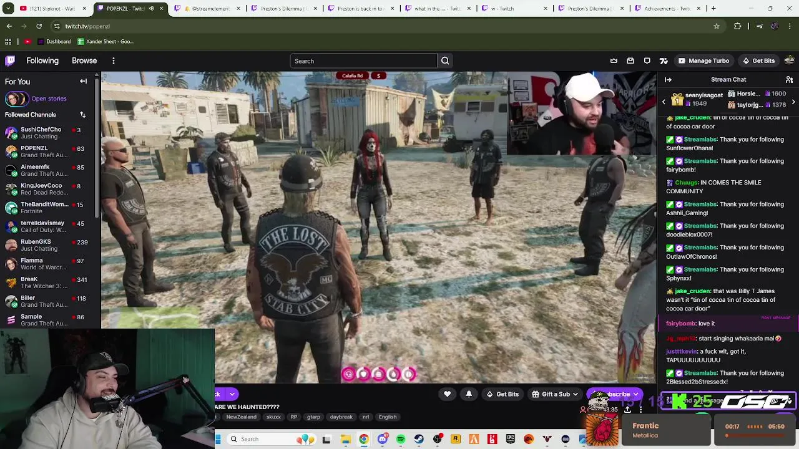Open the Following page
799x449 pixels.
[x=42, y=60]
